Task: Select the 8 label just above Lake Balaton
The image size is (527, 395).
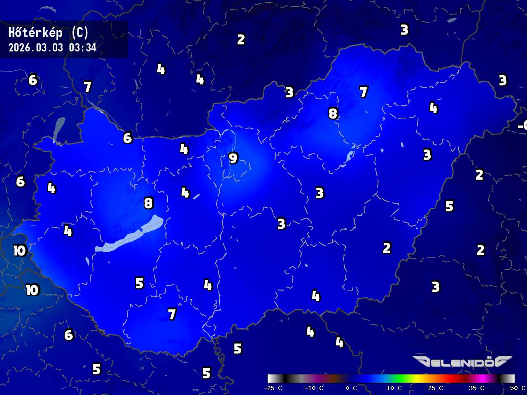Action: coord(149,203)
